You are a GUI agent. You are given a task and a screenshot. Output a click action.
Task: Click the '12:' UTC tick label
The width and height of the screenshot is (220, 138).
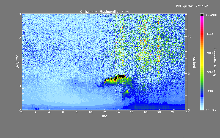coord(105,112)
